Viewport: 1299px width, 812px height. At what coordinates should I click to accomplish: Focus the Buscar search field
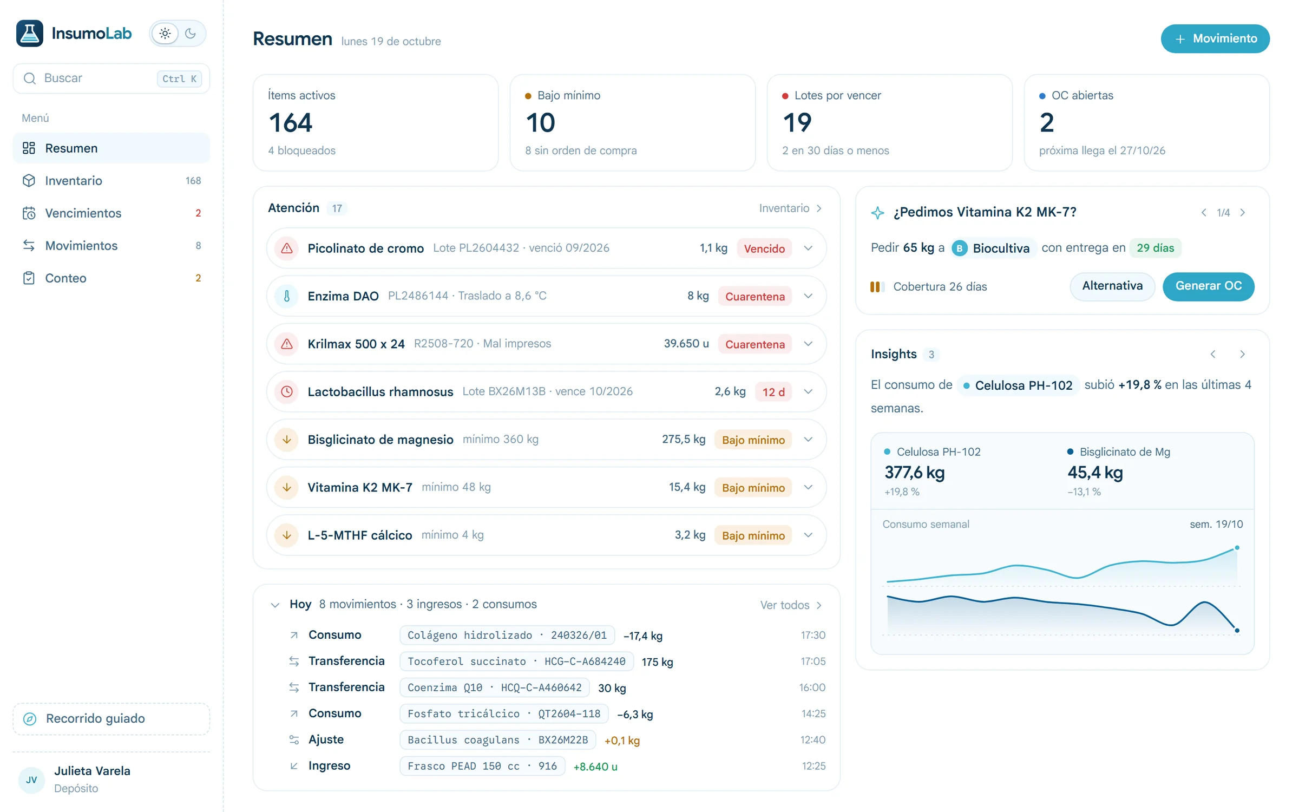click(x=111, y=78)
